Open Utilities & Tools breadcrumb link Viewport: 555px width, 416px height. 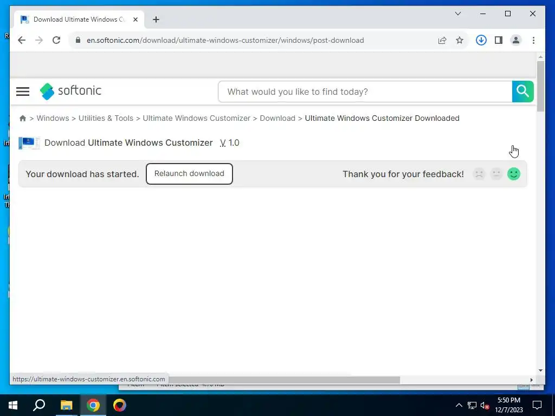[x=106, y=118]
